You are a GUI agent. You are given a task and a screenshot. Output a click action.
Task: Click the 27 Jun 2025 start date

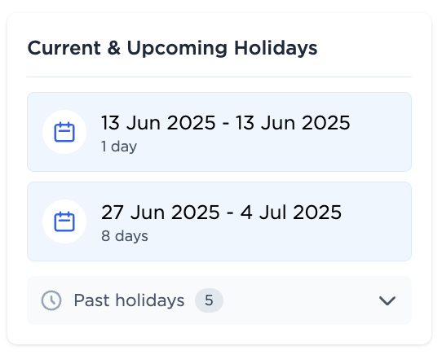[x=161, y=213]
